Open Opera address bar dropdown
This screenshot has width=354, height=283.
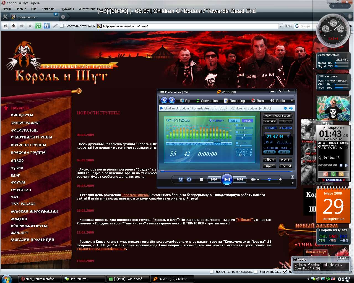(281, 26)
